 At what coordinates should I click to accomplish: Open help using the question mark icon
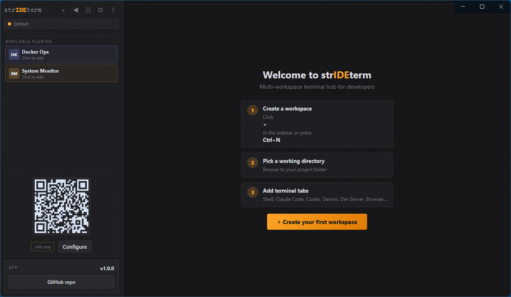click(x=112, y=10)
